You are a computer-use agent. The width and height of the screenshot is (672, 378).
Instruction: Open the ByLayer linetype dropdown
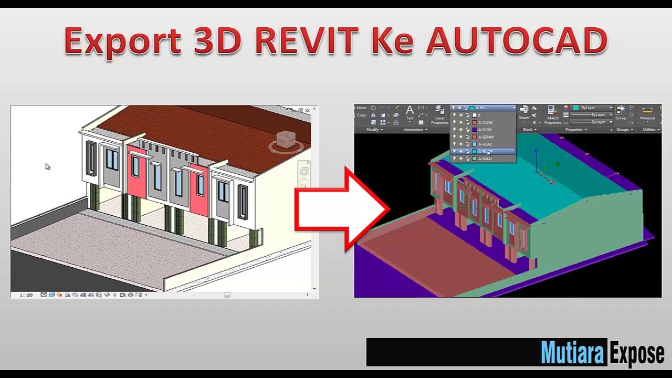(x=592, y=122)
